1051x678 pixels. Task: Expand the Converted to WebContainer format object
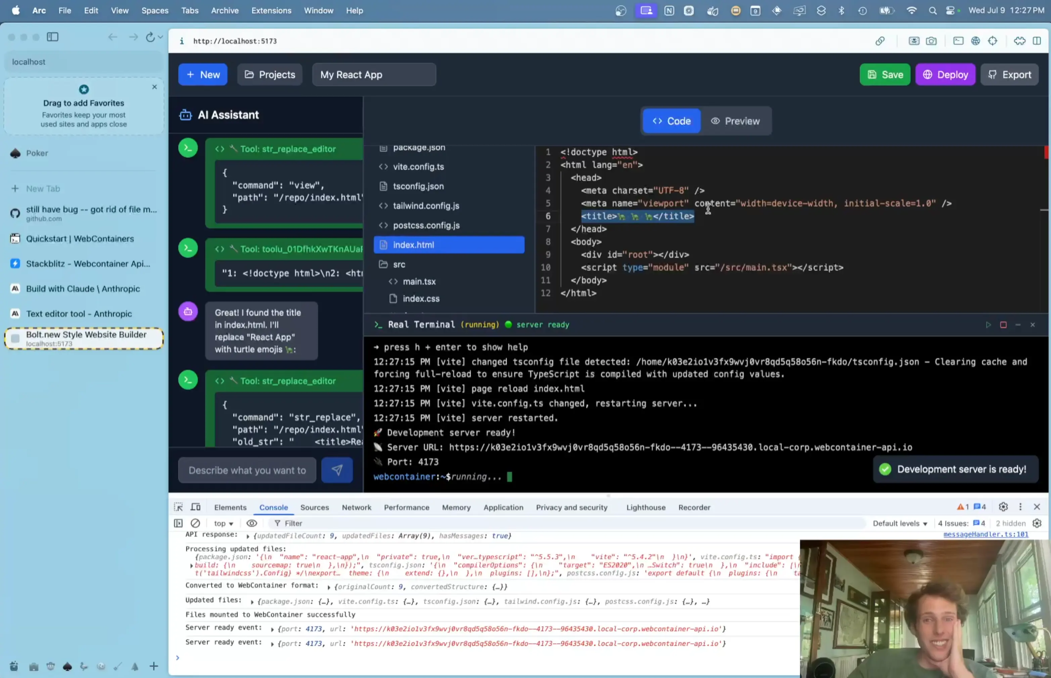point(329,587)
